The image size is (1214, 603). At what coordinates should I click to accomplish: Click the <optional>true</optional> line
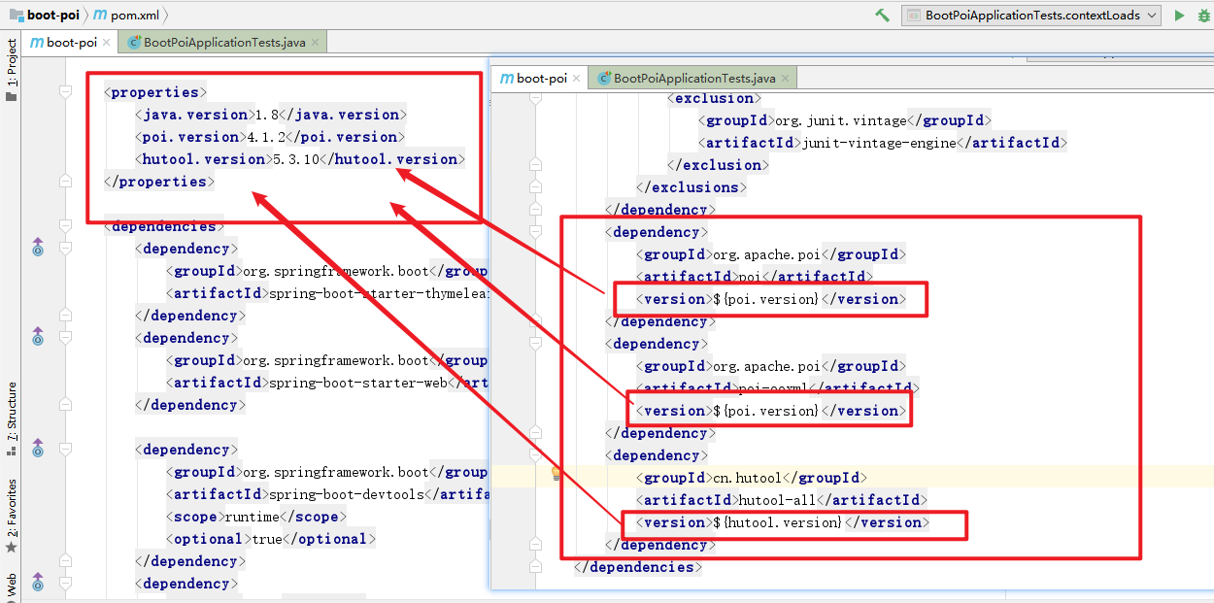click(x=271, y=539)
